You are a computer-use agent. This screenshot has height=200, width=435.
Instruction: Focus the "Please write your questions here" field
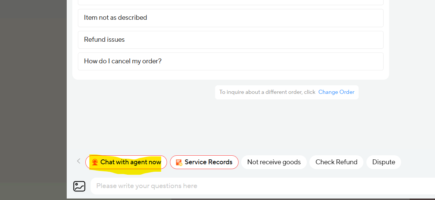click(261, 186)
